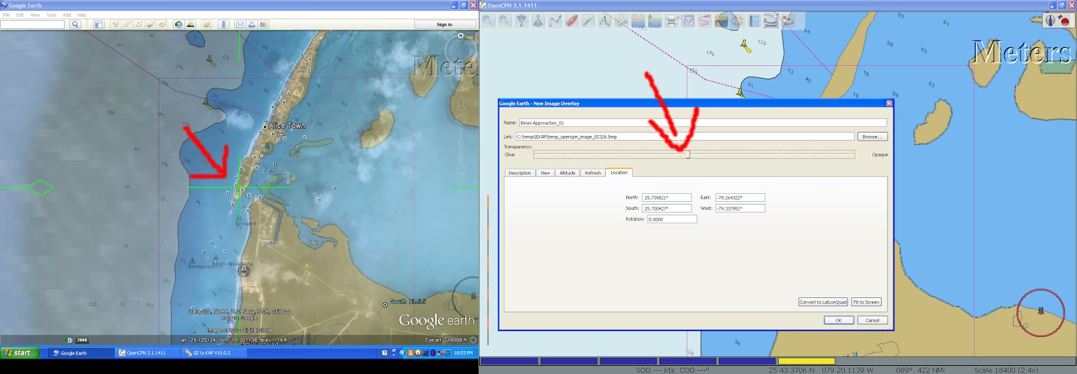Open View in Google Maps icon

pos(263,24)
